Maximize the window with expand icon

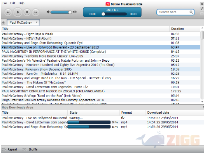click(x=202, y=9)
